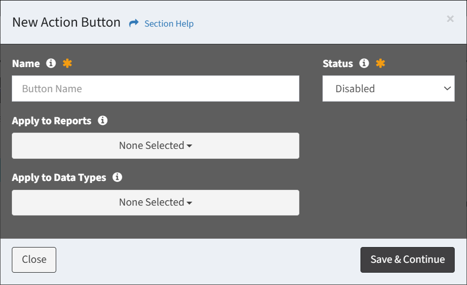
Task: Click the Apply to Data Types info icon
Action: 117,177
